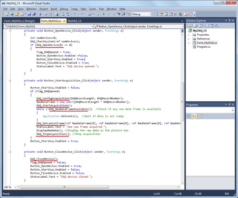238x198 pixels.
Task: Click the vertical scrollbar thumb of editor
Action: [182, 102]
